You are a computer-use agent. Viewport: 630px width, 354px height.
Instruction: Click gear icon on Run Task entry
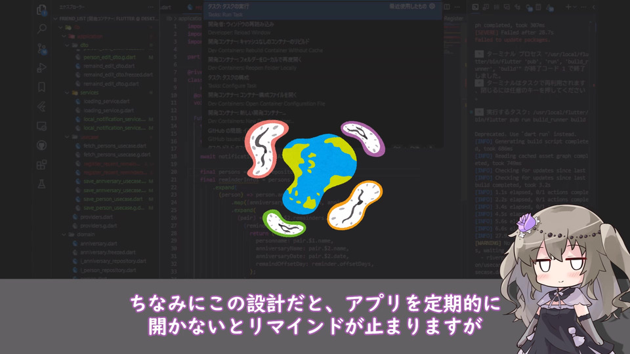(432, 7)
